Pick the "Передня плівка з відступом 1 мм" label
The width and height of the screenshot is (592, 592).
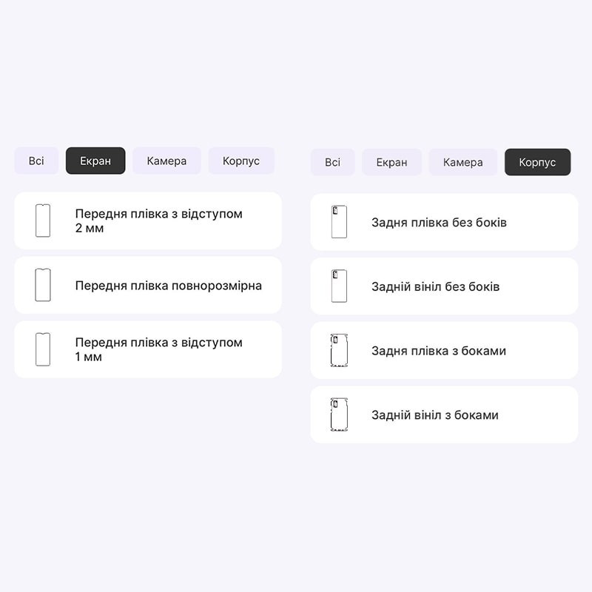point(158,349)
